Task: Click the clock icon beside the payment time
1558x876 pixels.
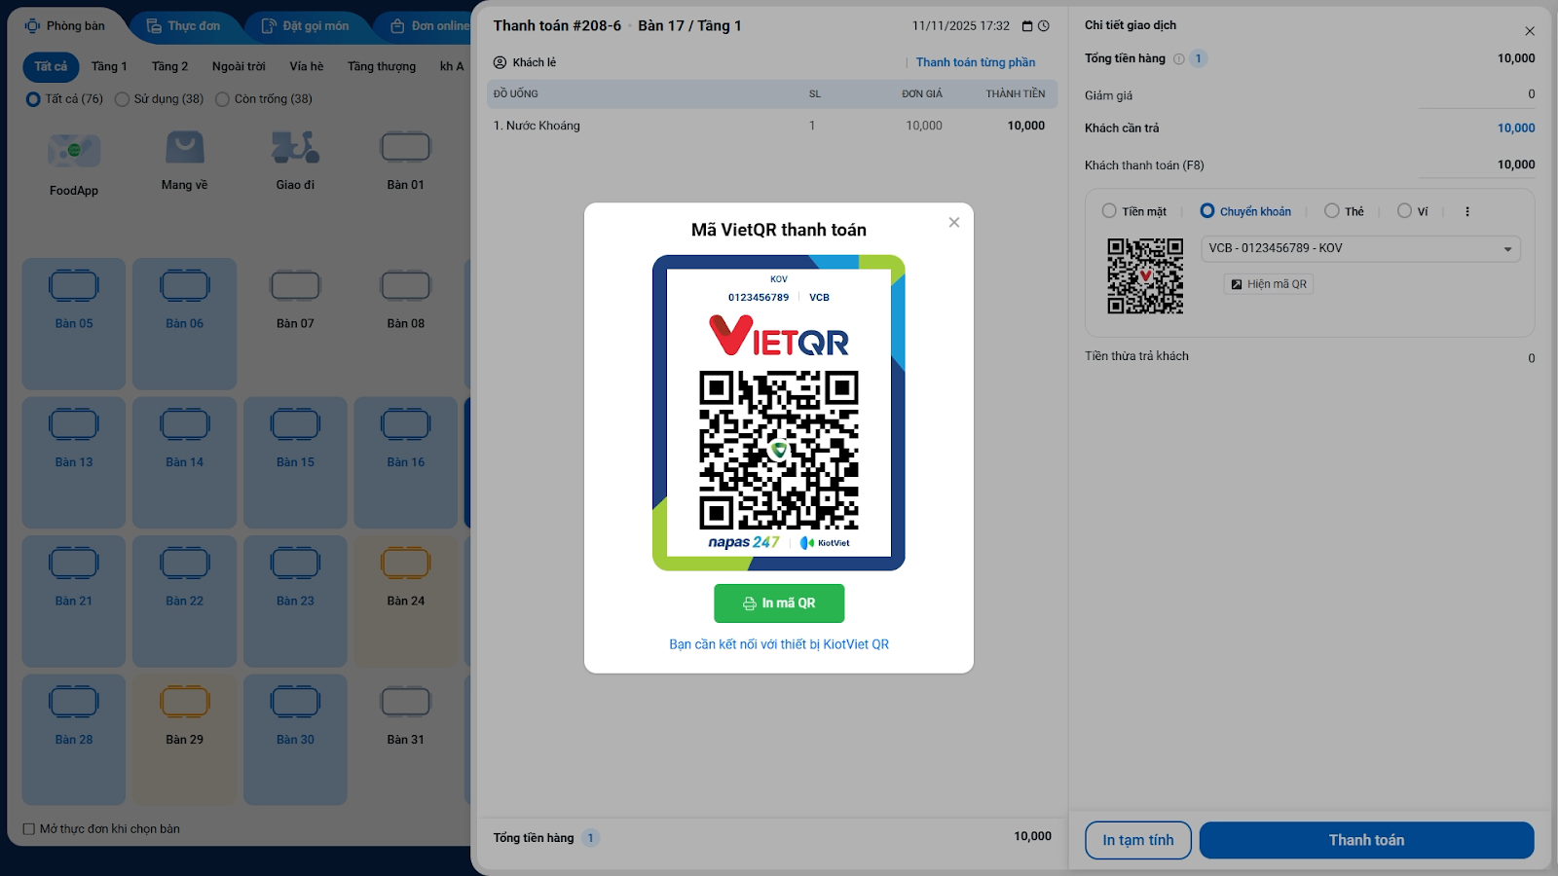Action: 1044,26
